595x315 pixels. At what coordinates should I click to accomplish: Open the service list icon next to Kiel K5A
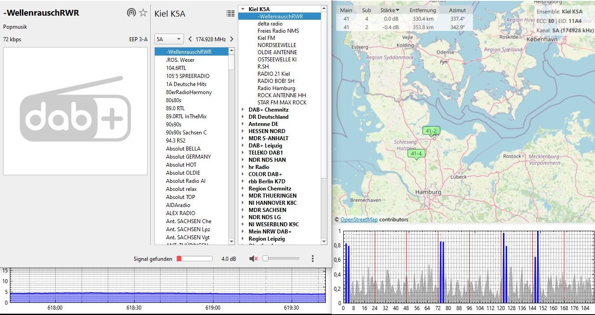tap(230, 13)
